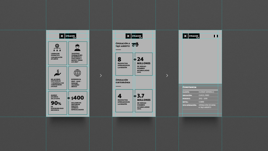Select the +3.7 Millones card
268x151 pixels.
[143, 100]
